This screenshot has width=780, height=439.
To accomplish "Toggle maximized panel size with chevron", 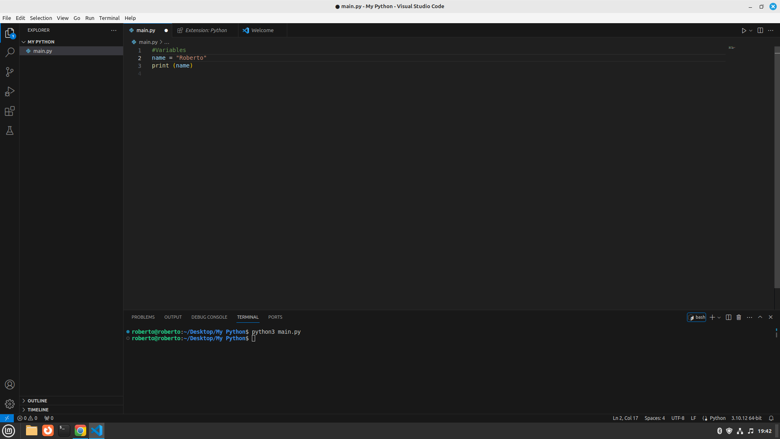I will [760, 317].
